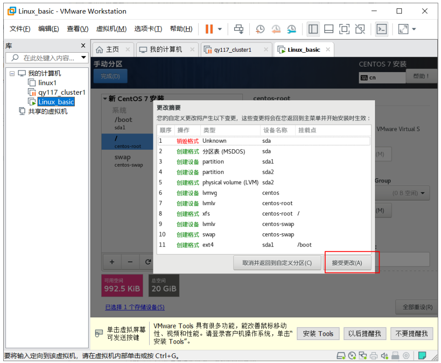Image resolution: width=441 pixels, height=363 pixels.
Task: Open the stretch display dropdown arrow
Action: 414,29
